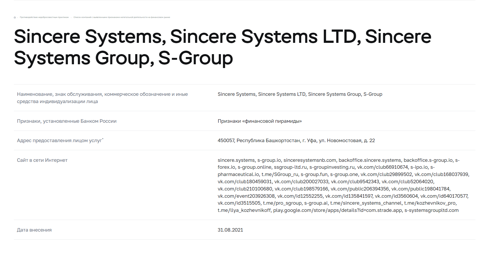
Task: Click the label 'Признаки, установленные Банком России'
Action: coord(67,121)
